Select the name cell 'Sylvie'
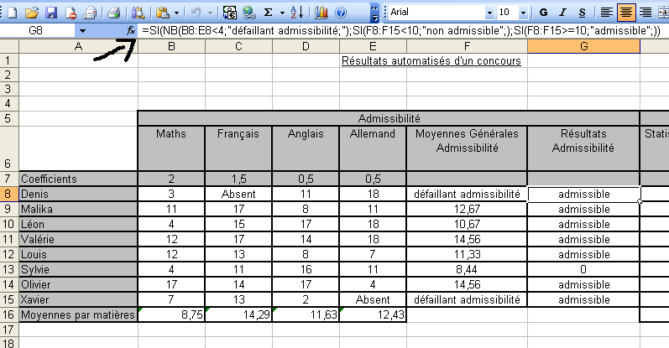Viewport: 669px width, 348px height. click(x=78, y=269)
